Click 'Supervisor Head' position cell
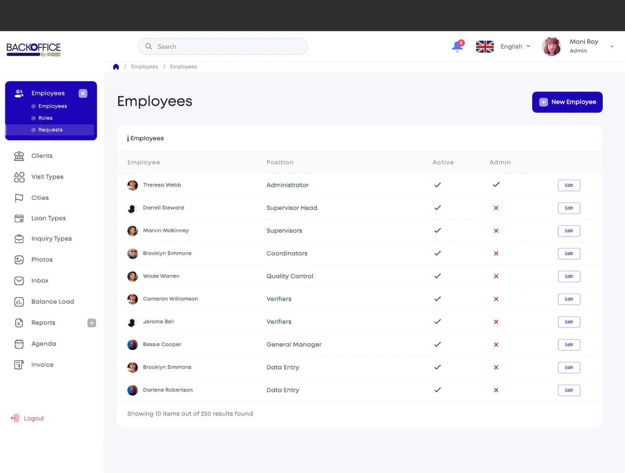This screenshot has height=473, width=625. (x=292, y=208)
